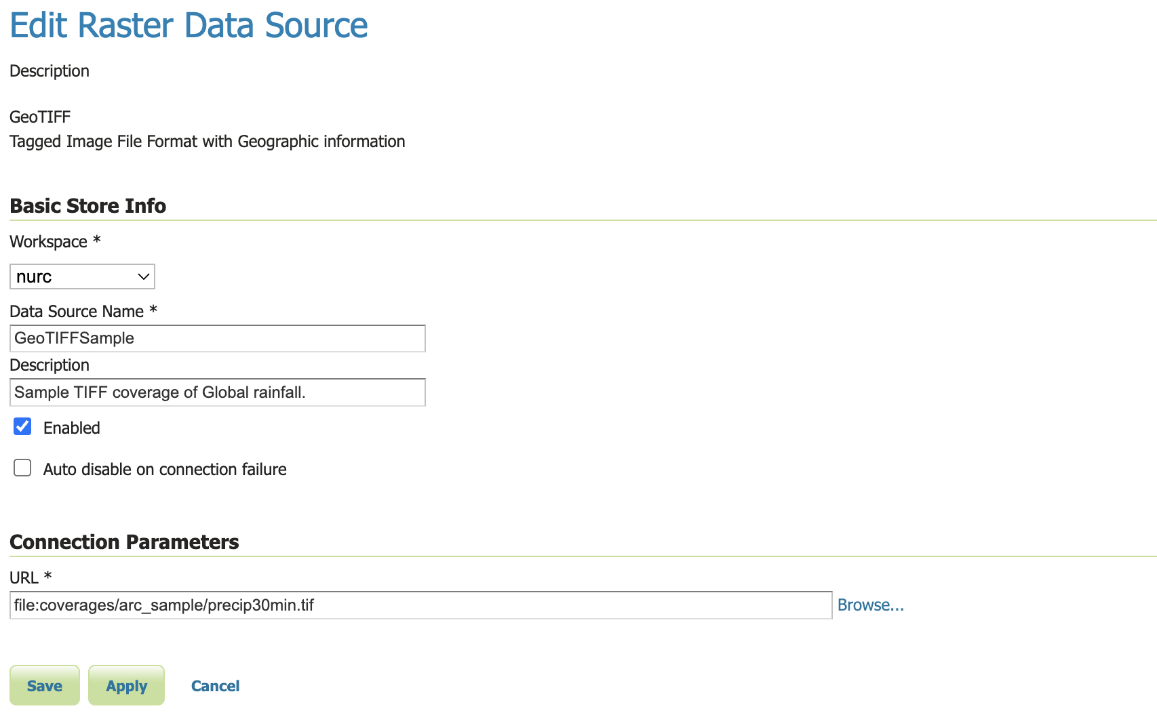Click the 'Basic Store Info' section heading
Image resolution: width=1157 pixels, height=717 pixels.
pos(87,206)
